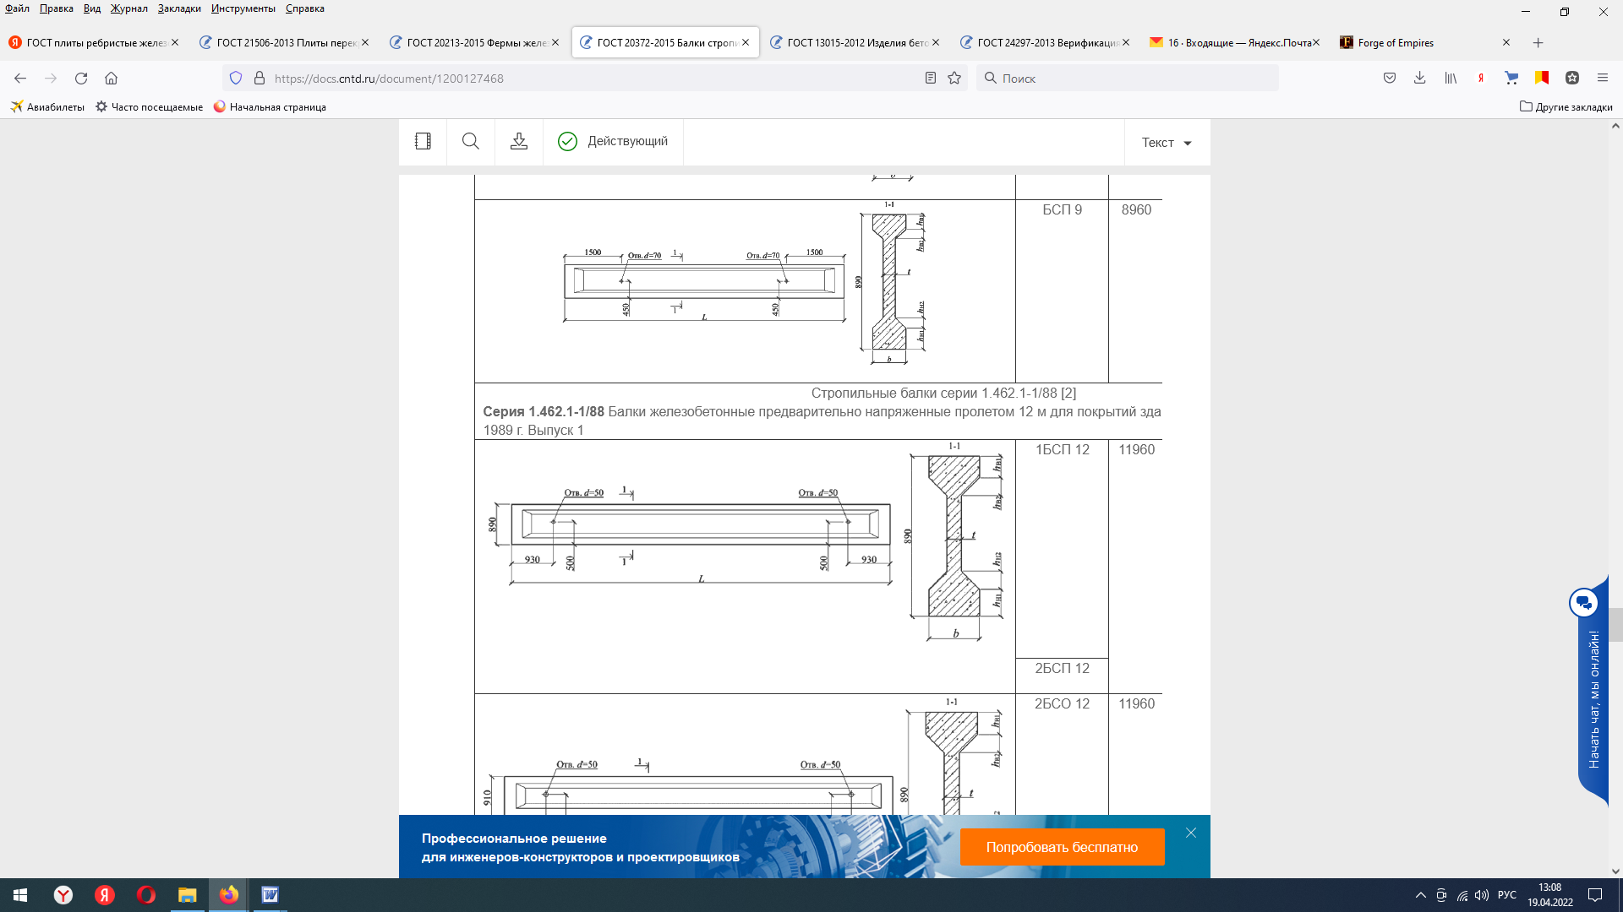The height and width of the screenshot is (912, 1623).
Task: Open File Explorer from taskbar
Action: [187, 895]
